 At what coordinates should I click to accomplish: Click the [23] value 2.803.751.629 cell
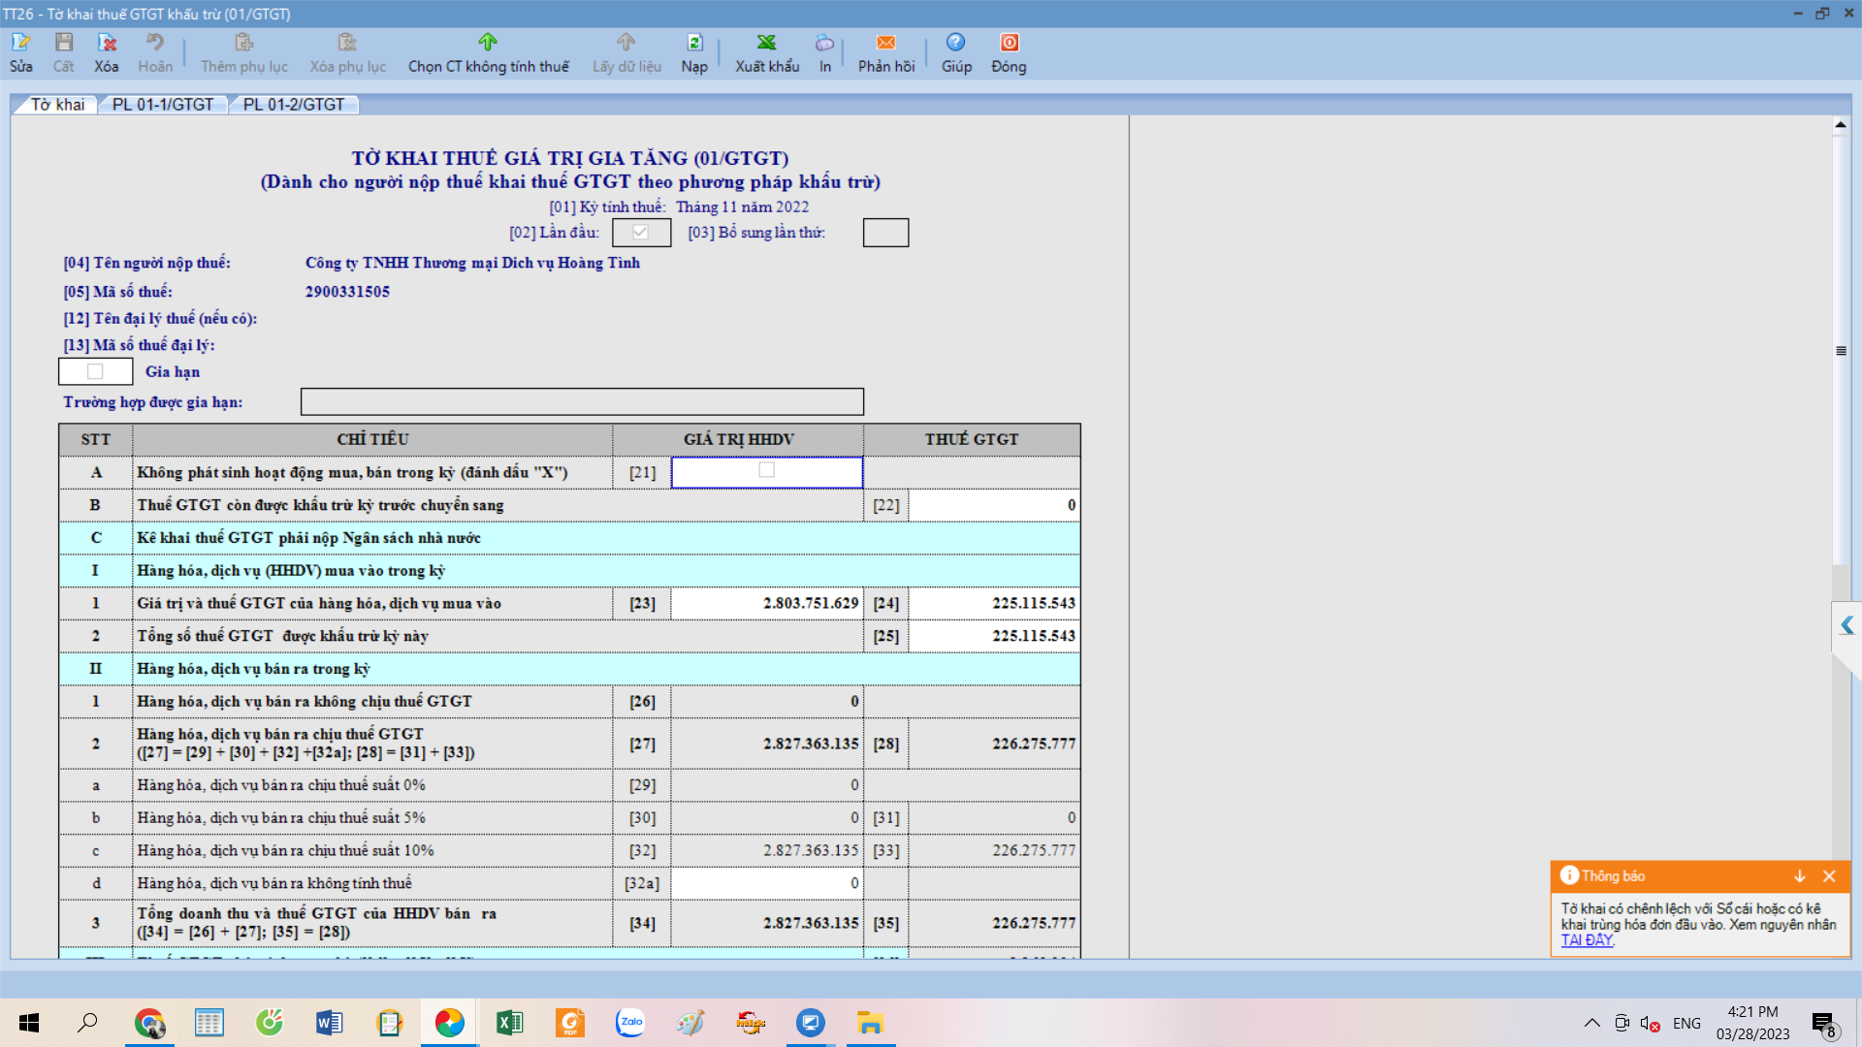click(766, 603)
